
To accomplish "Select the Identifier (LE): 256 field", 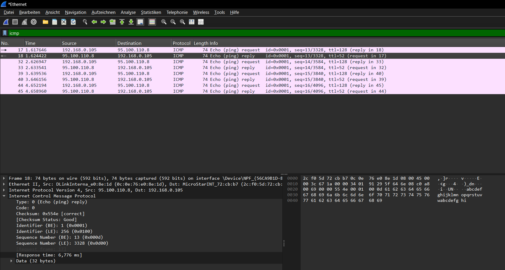I will [54, 231].
